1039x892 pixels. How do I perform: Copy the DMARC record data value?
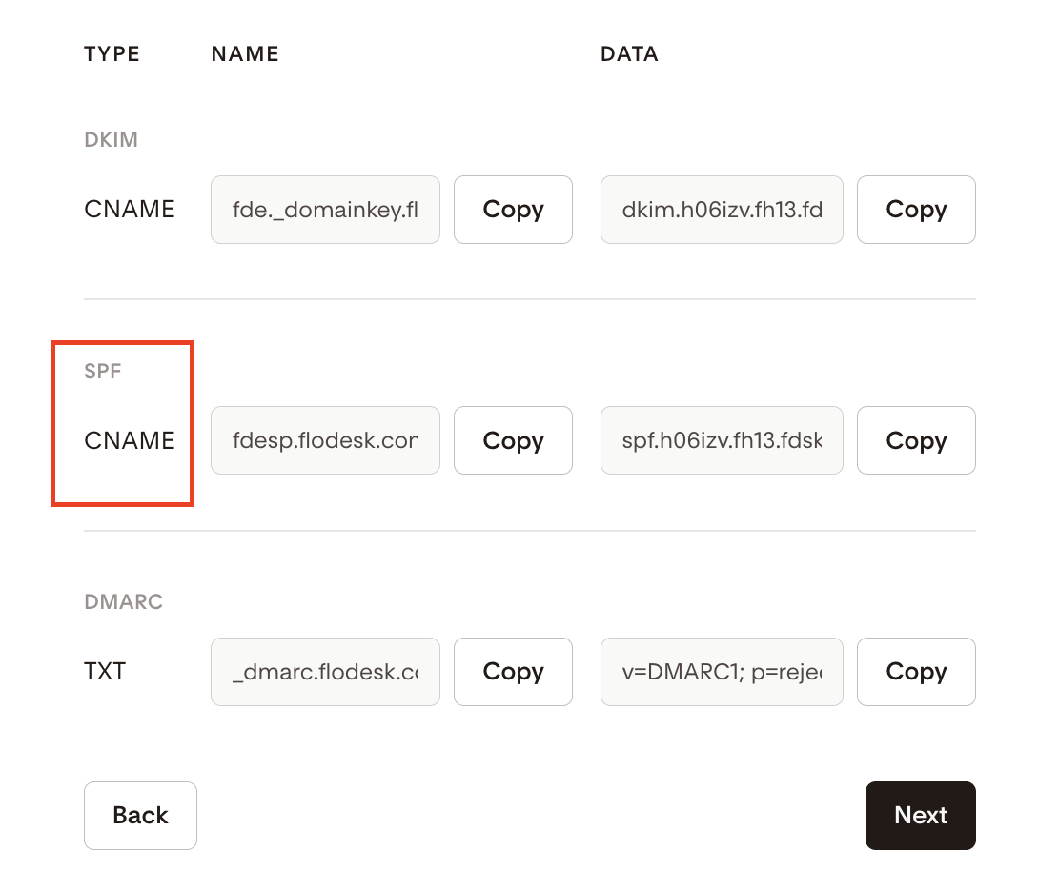(x=916, y=672)
